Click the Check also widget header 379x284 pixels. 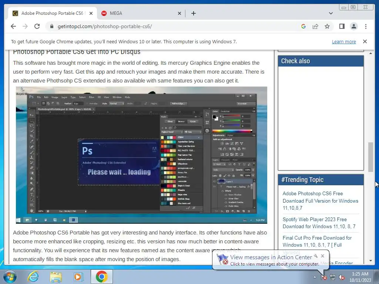click(321, 61)
